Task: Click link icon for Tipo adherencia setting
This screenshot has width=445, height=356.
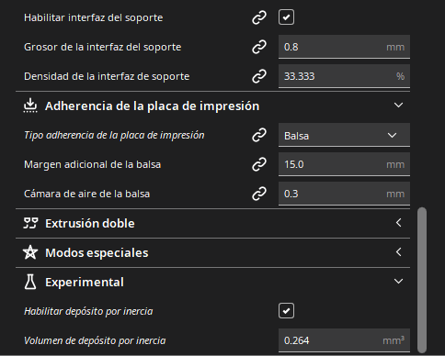Action: pyautogui.click(x=259, y=135)
